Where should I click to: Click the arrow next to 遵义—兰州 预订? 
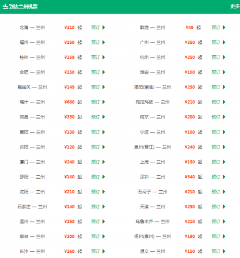(224, 251)
